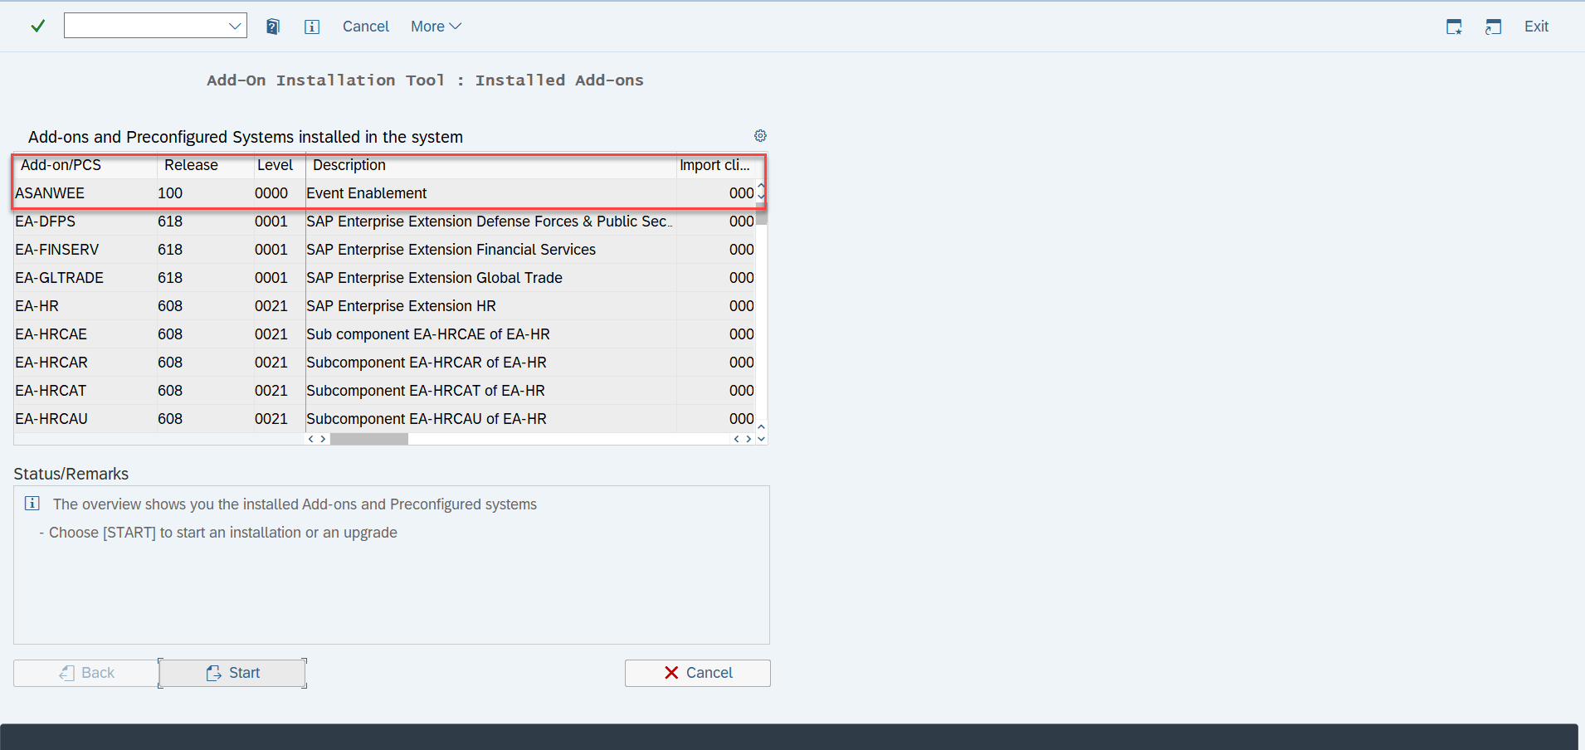Select the EA-HRCAT row

pos(384,391)
